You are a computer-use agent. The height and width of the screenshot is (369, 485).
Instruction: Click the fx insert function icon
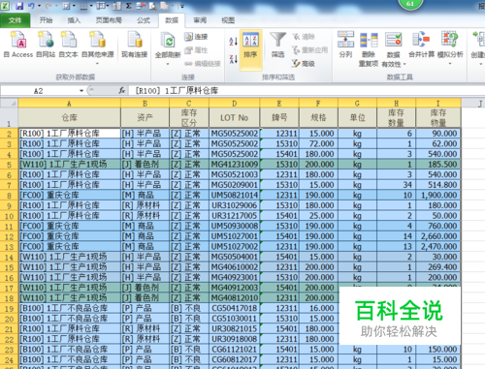click(x=122, y=91)
